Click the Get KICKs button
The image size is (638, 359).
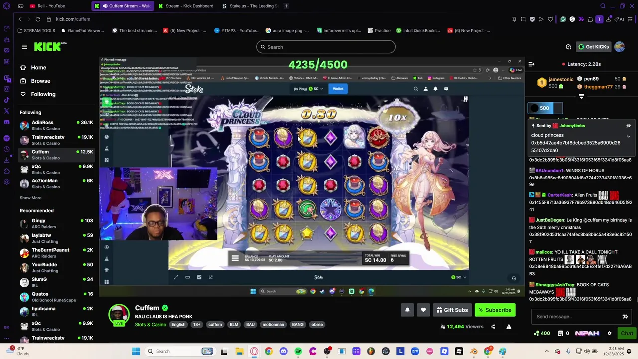[593, 47]
